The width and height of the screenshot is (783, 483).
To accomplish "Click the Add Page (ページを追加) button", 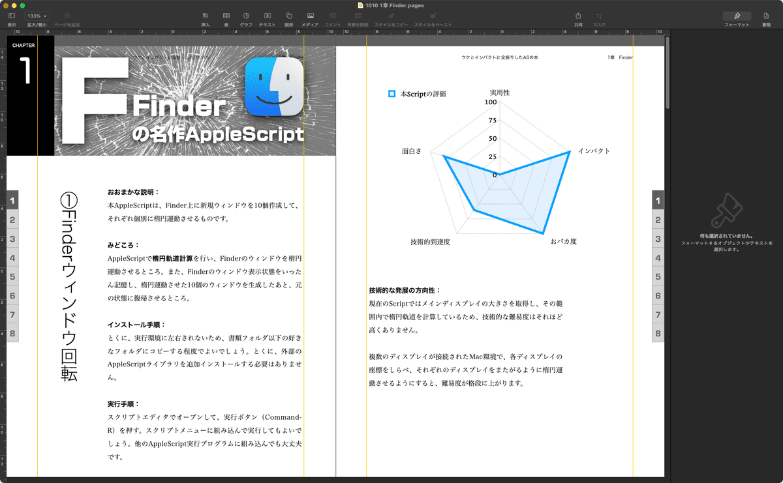I will pos(65,17).
